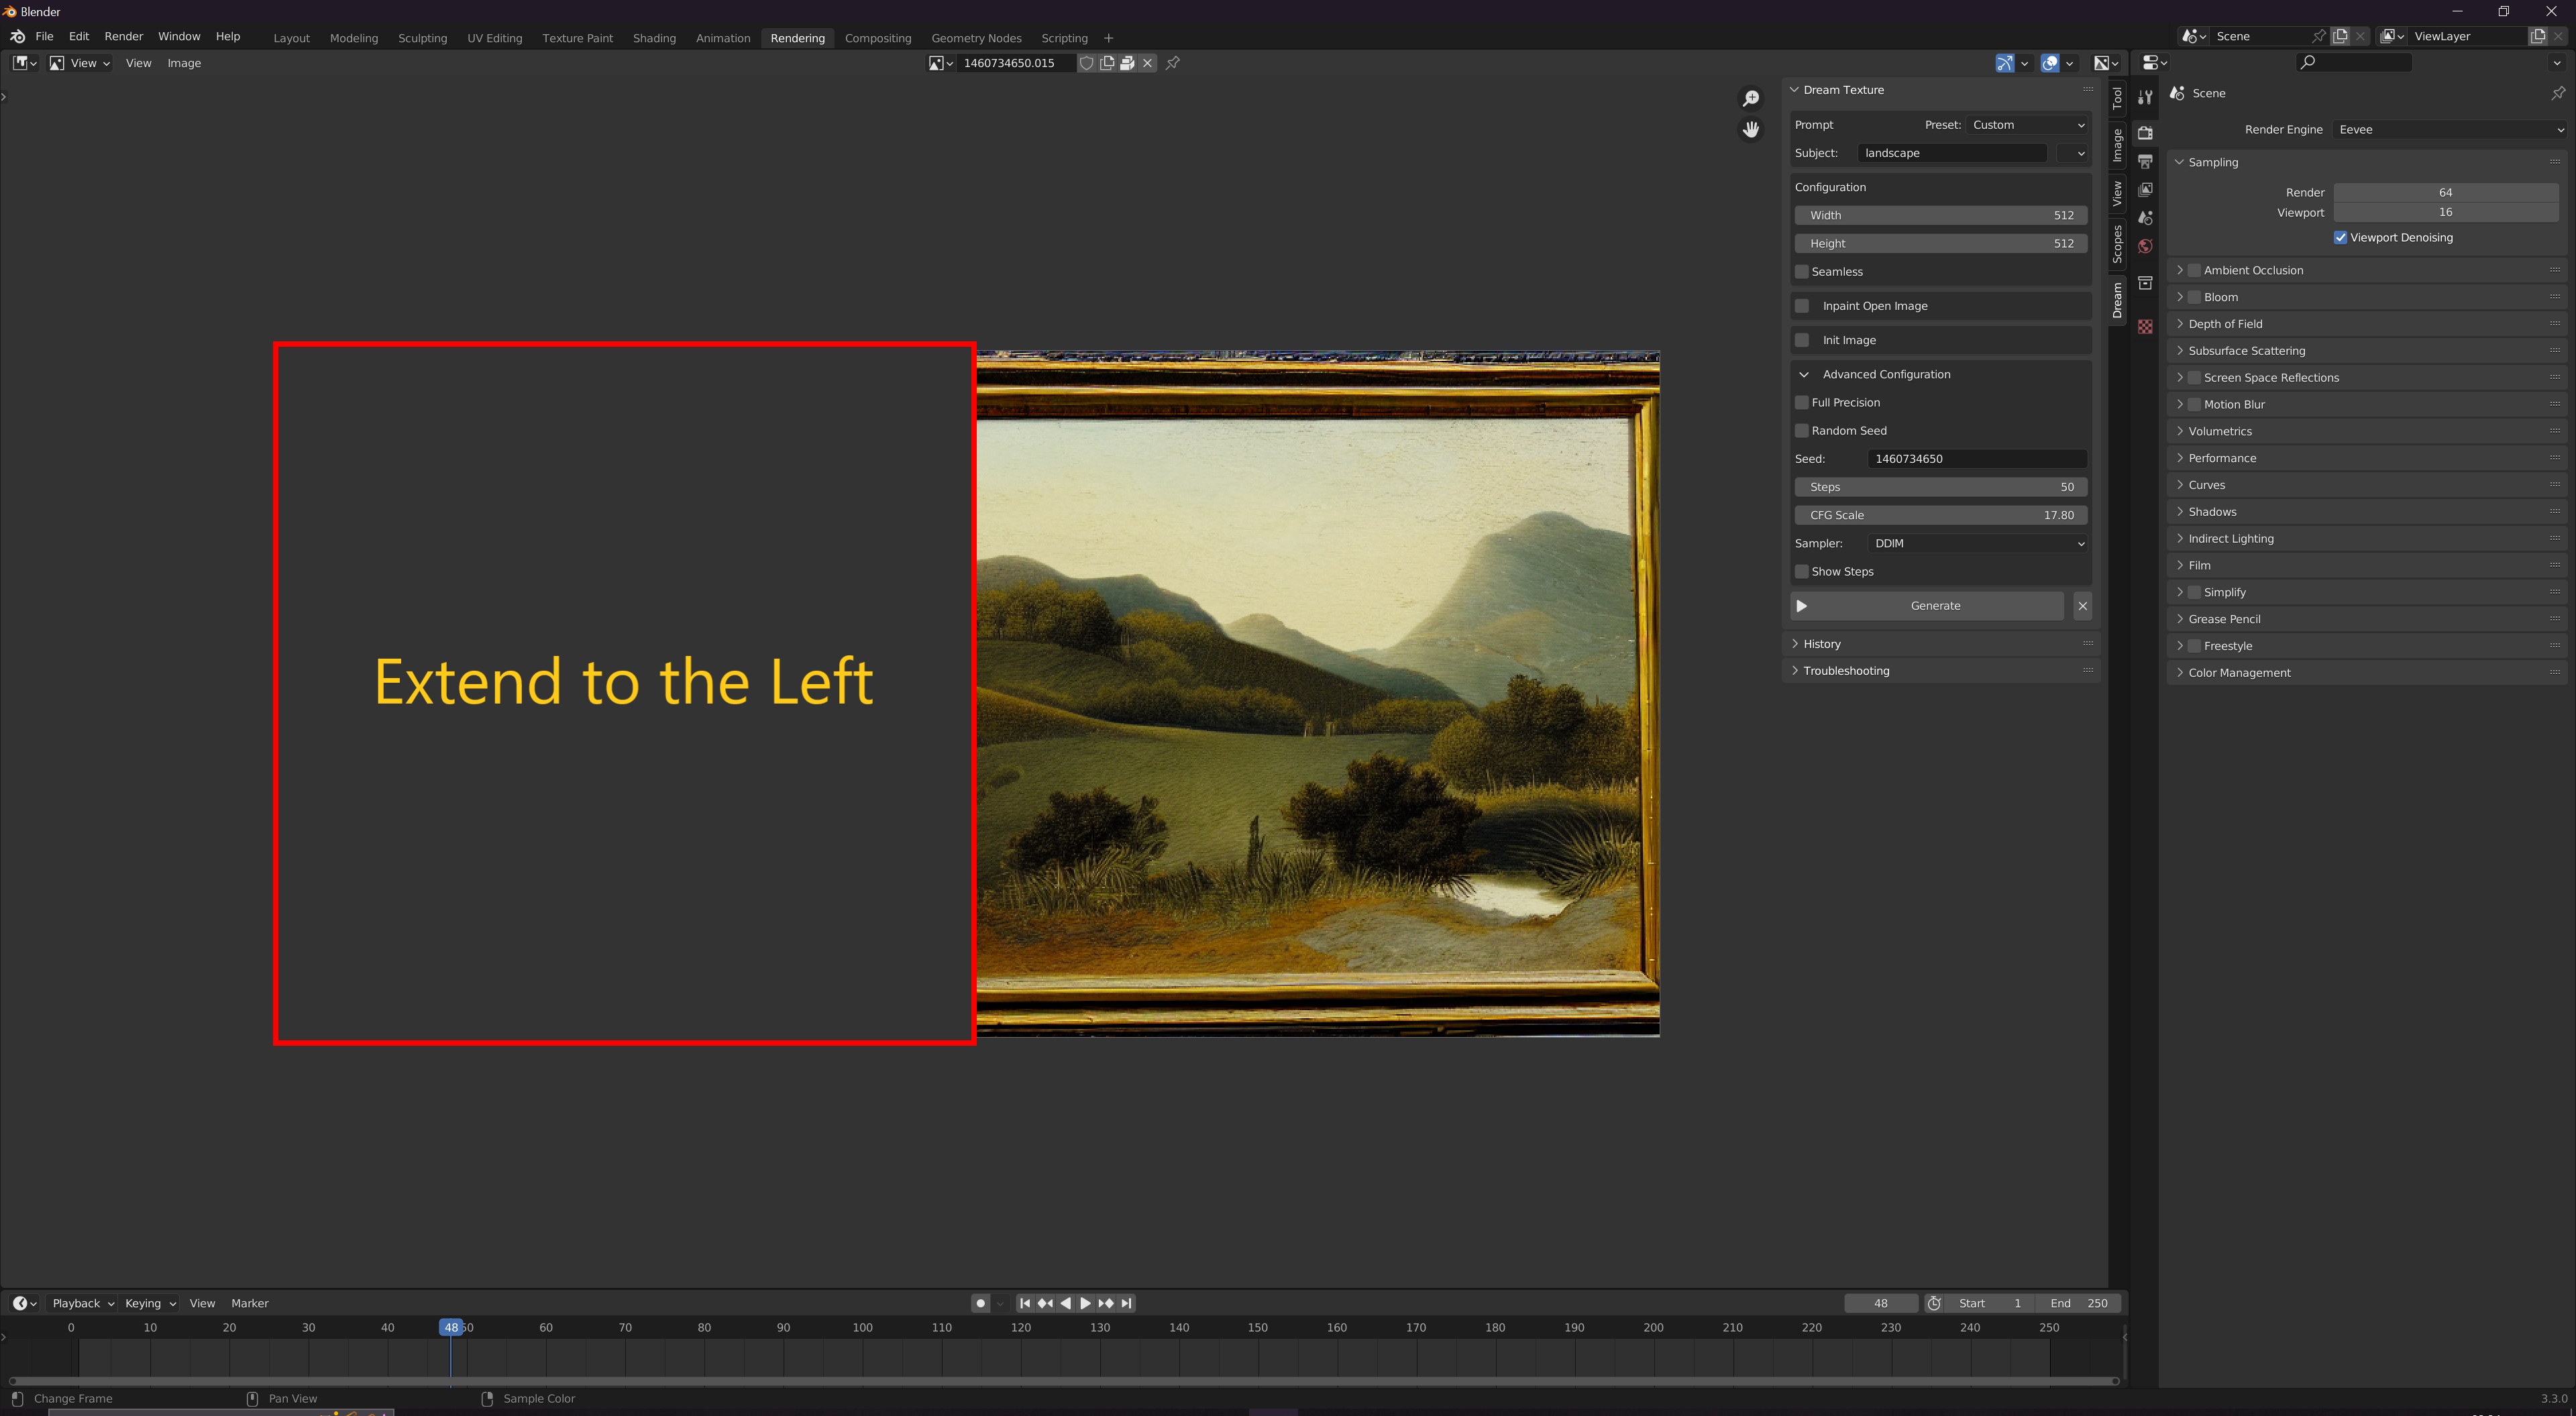The height and width of the screenshot is (1416, 2576).
Task: Click the Generate button
Action: tap(1926, 606)
